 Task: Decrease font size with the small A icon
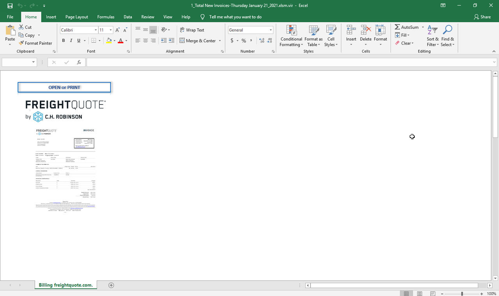tap(125, 30)
